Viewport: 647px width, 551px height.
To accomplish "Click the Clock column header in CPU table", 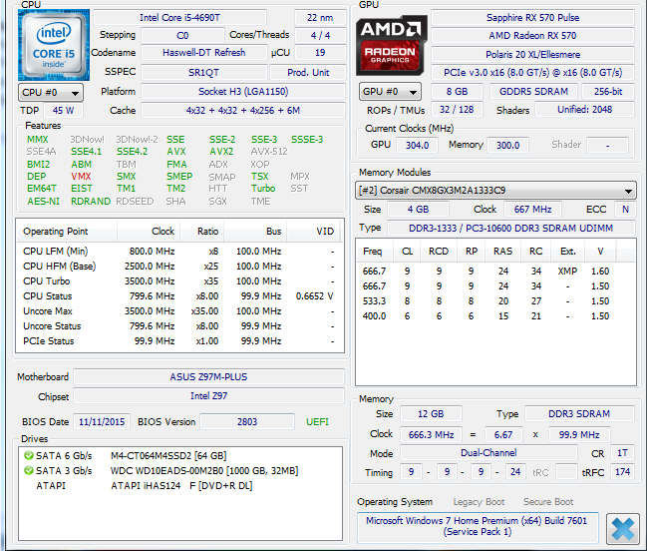I will click(149, 232).
